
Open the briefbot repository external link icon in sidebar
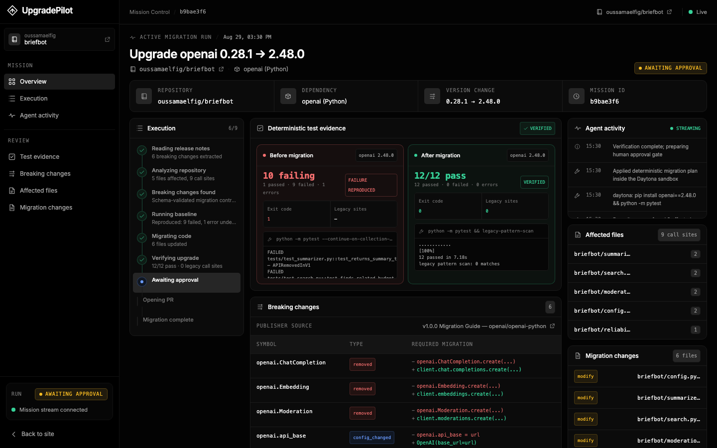coord(107,39)
